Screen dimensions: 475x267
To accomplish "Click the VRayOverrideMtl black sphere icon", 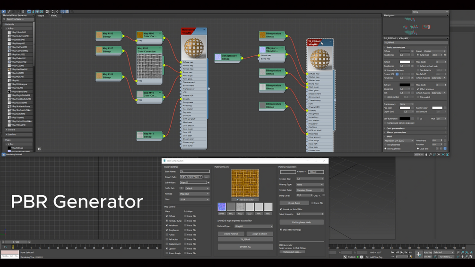I will tap(9, 91).
